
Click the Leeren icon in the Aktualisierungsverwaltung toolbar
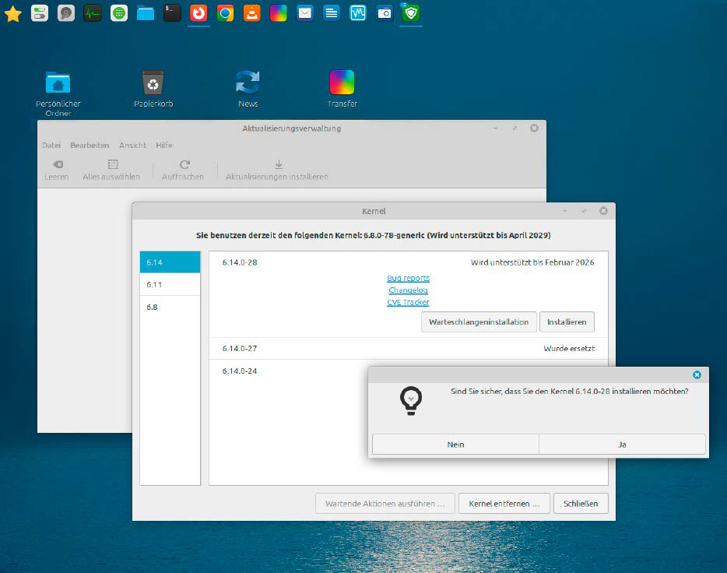[x=55, y=169]
